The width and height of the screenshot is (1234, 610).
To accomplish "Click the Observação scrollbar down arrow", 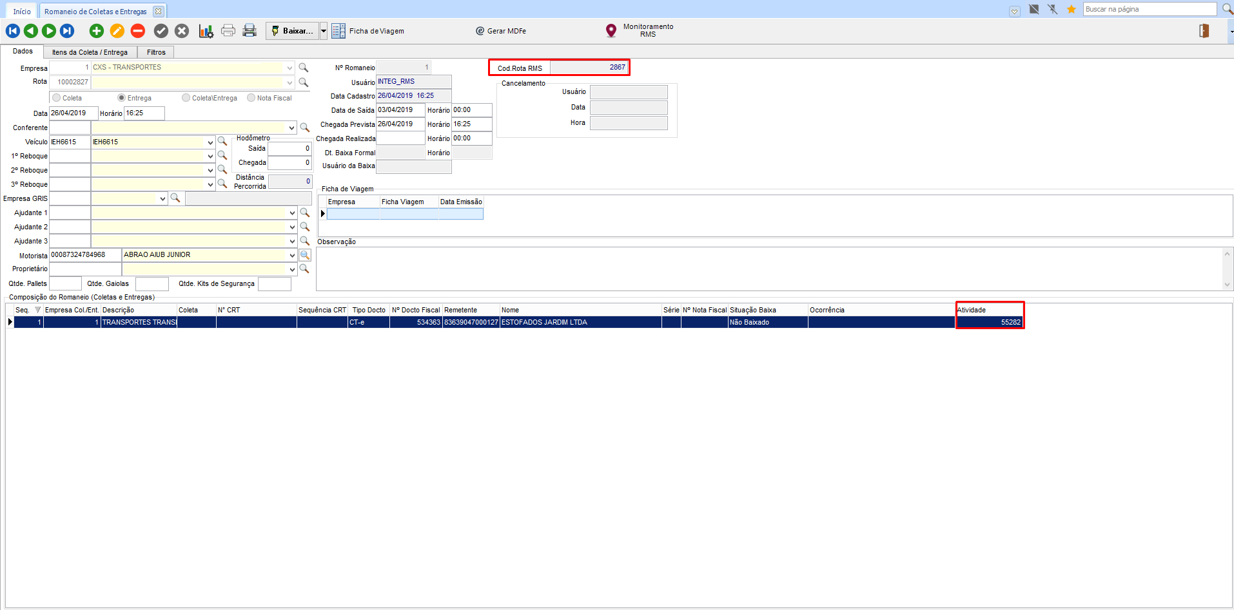I will (1227, 284).
